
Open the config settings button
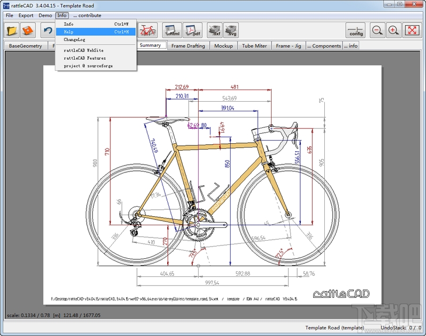(x=356, y=30)
